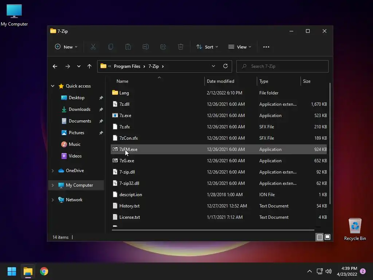
Task: Select the License.txt file name
Action: 130,217
